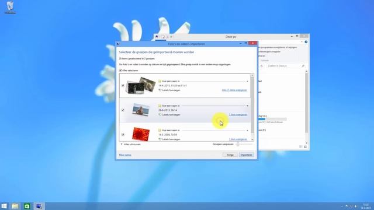Uncheck the 2008 red flower group checkbox

[123, 135]
